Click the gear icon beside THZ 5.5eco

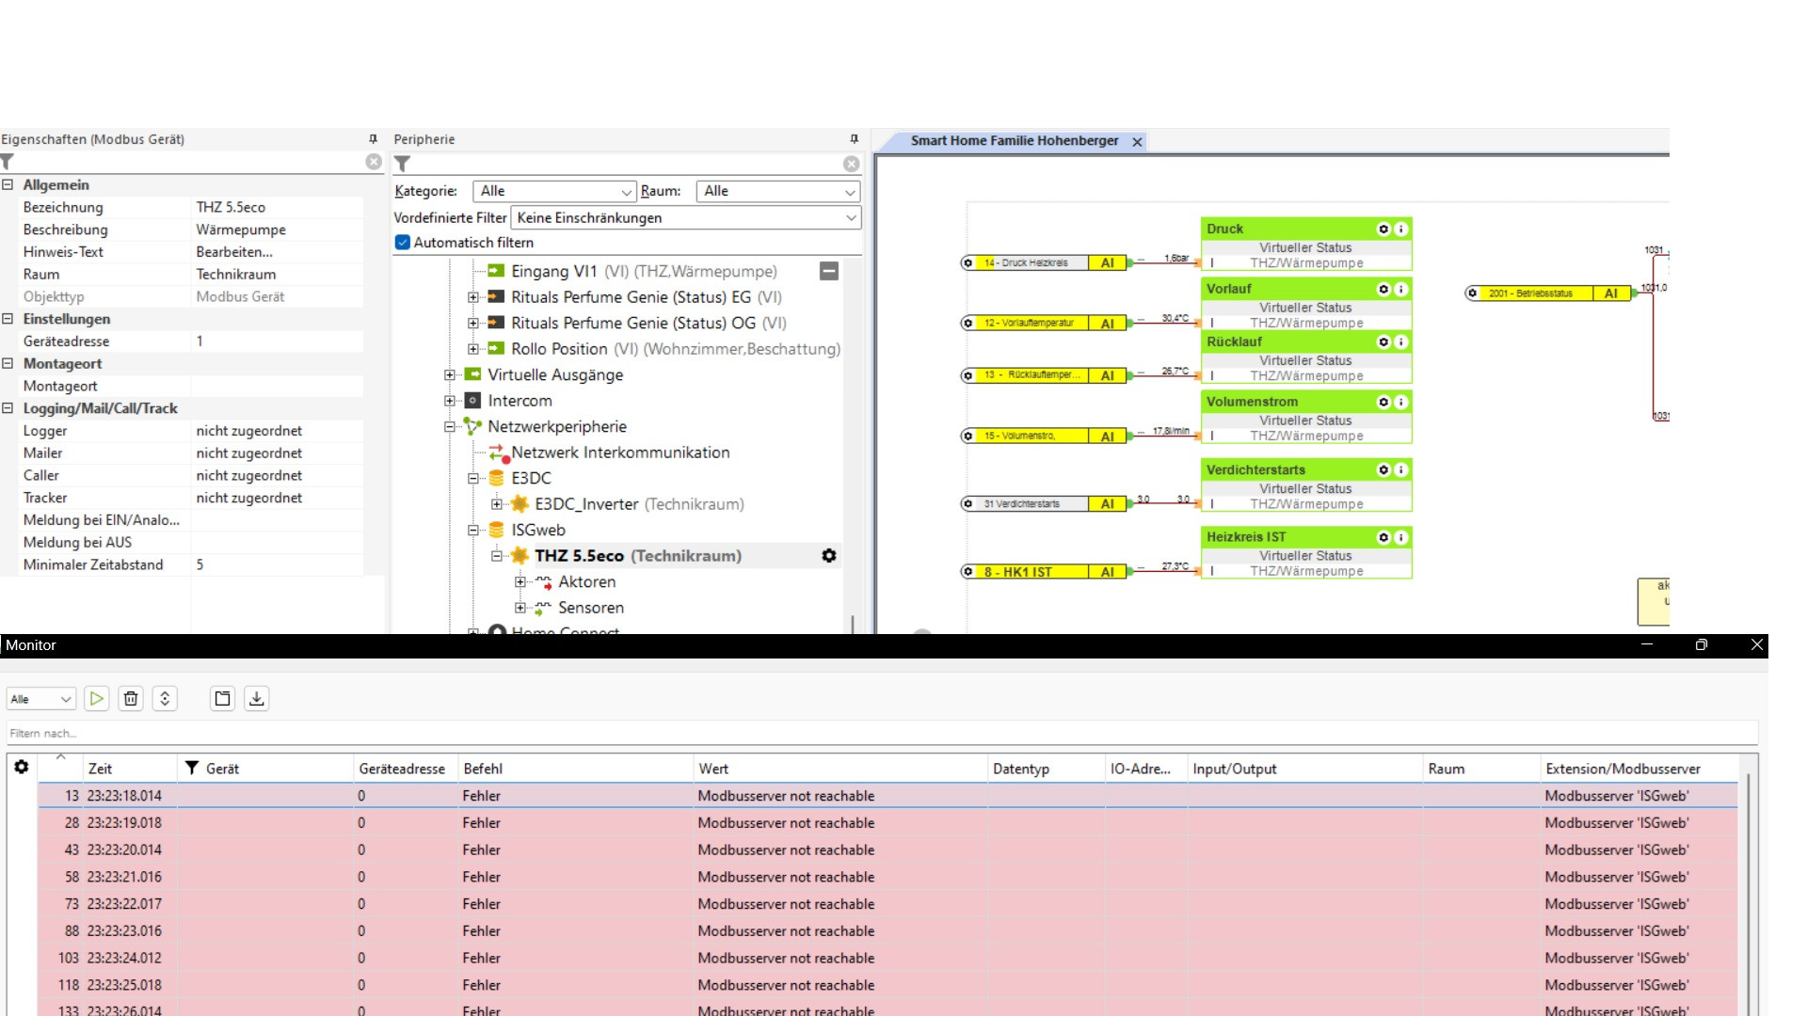[x=828, y=556]
